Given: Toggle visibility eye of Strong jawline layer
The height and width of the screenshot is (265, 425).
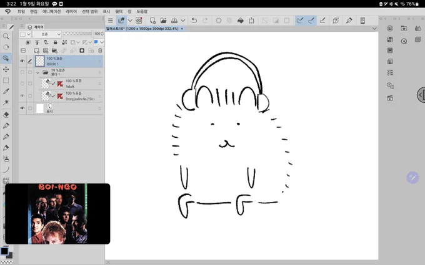Looking at the screenshot, I should point(22,96).
